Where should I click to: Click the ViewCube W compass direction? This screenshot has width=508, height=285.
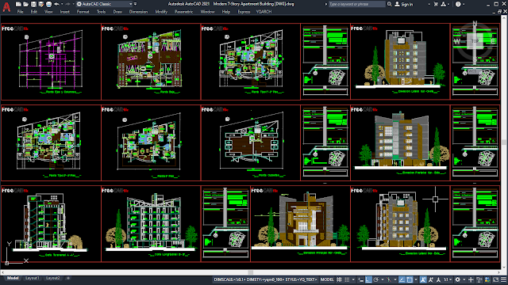(457, 41)
